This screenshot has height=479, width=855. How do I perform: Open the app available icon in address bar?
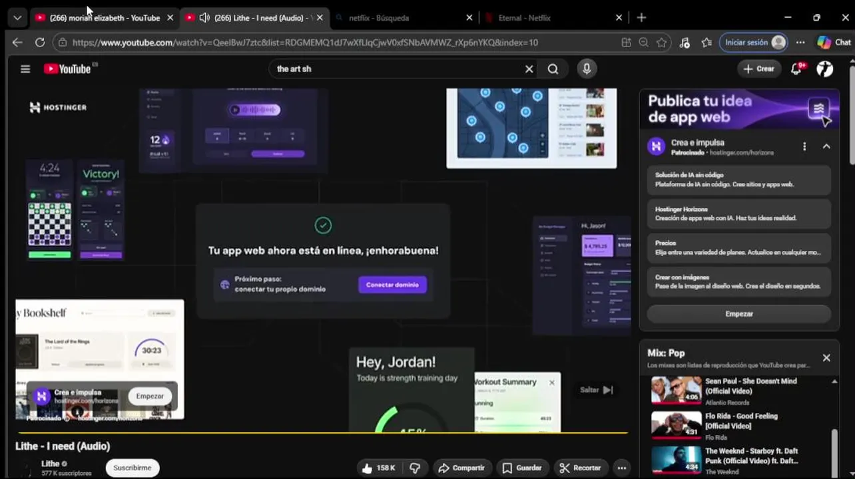(626, 42)
